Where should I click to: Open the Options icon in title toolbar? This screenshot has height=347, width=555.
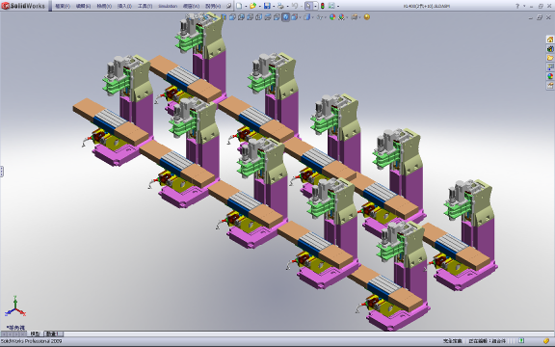331,6
